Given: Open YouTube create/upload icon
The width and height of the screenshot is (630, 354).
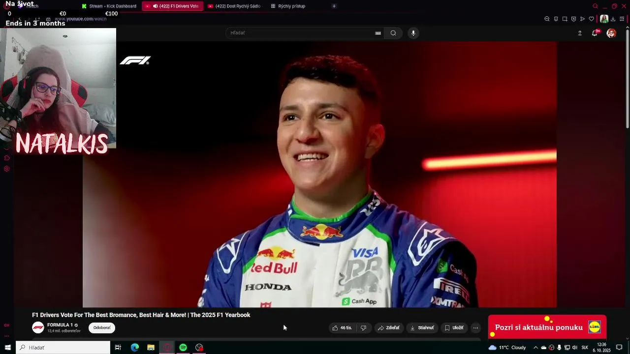Looking at the screenshot, I should [x=580, y=33].
